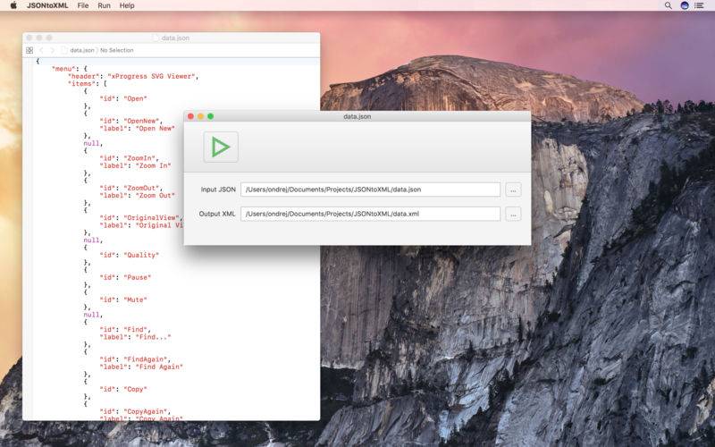Browse for Input JSON file with the ellipsis button

(x=513, y=190)
